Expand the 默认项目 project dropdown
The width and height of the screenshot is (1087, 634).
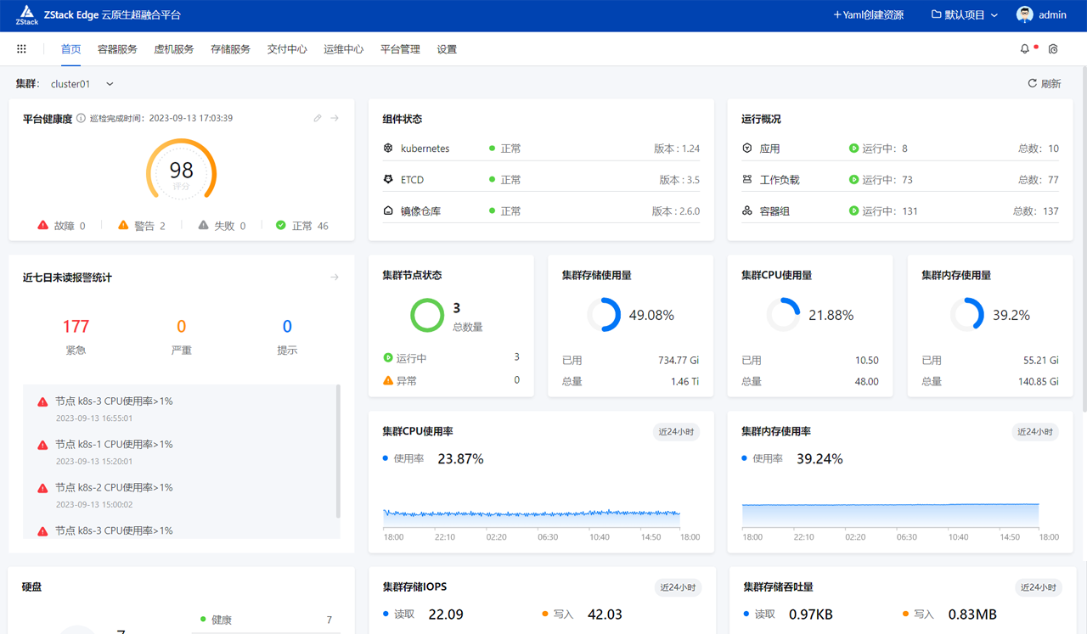[965, 14]
